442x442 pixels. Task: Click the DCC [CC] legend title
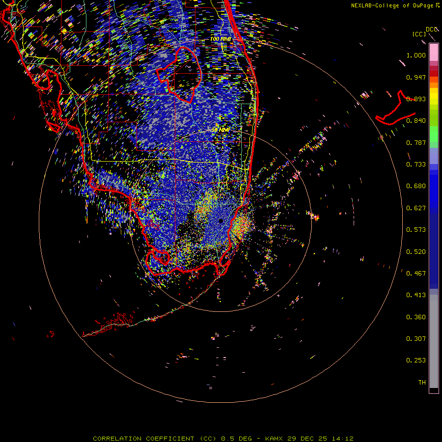pyautogui.click(x=425, y=31)
